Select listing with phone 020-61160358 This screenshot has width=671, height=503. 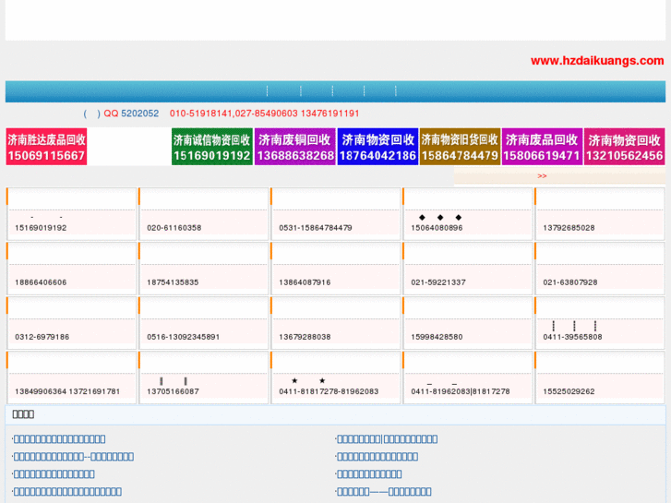pyautogui.click(x=204, y=214)
